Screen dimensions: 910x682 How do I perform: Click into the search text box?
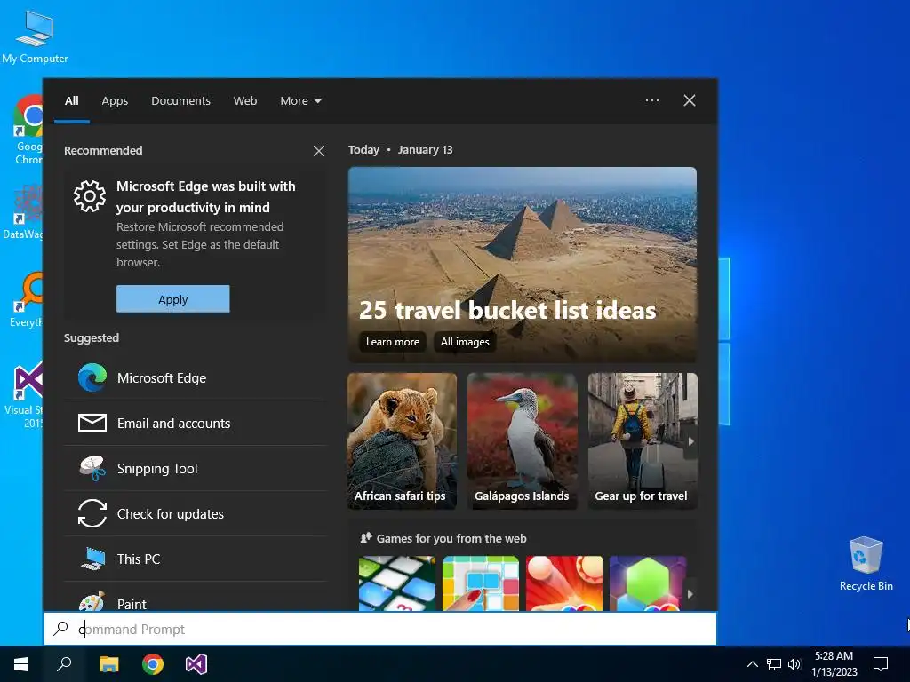380,629
